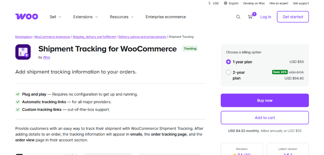Open the search icon in the header

238,17
